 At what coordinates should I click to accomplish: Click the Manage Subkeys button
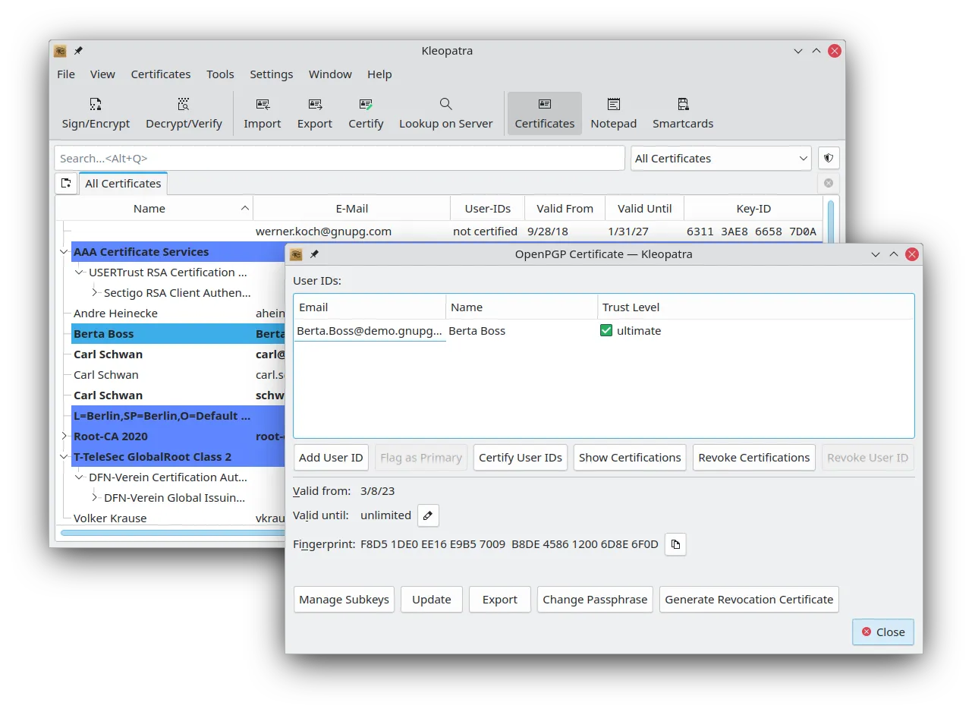pos(344,599)
